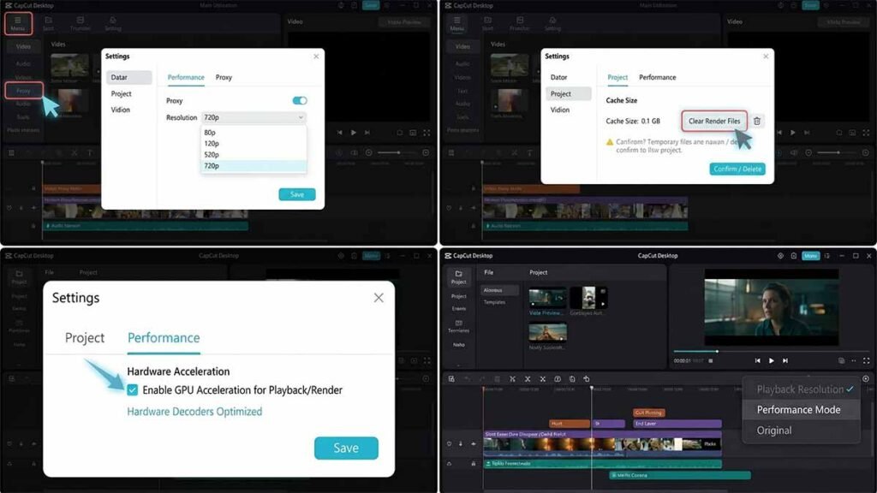
Task: Choose Performance Mode in playback menu
Action: [x=801, y=410]
